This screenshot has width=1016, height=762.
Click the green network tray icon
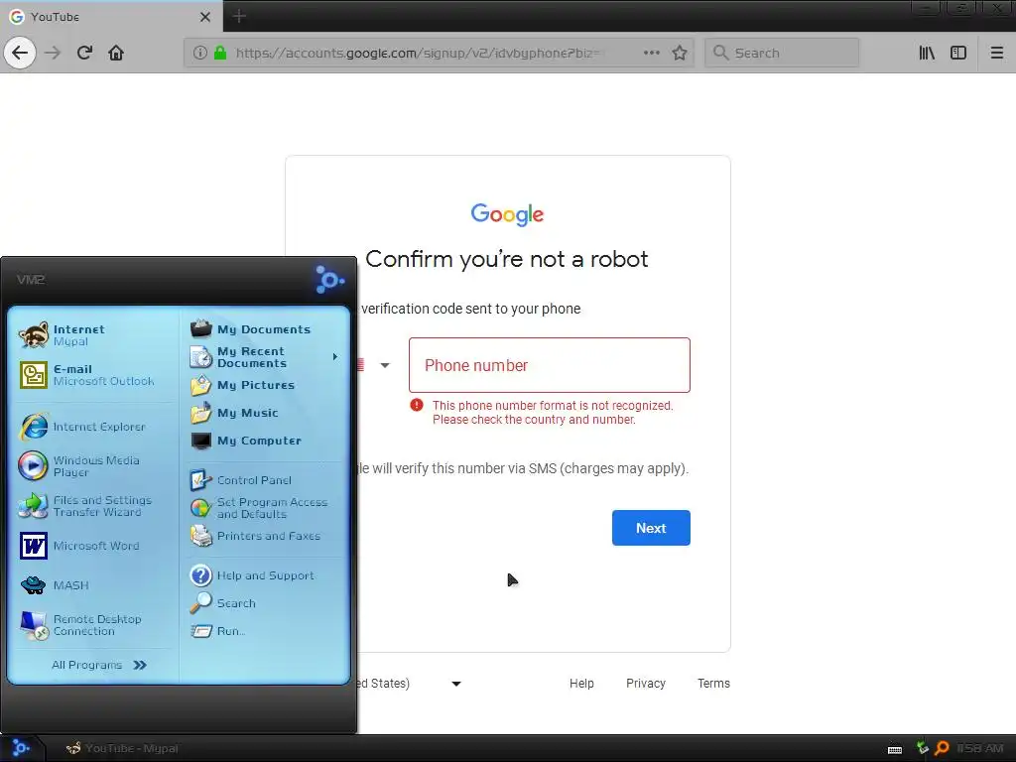[x=922, y=748]
